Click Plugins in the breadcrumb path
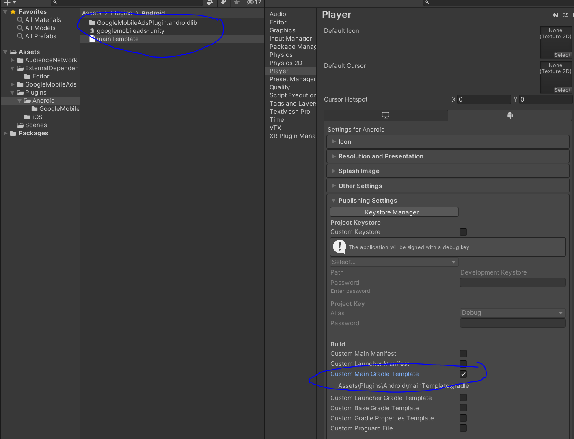This screenshot has width=574, height=439. pyautogui.click(x=121, y=13)
